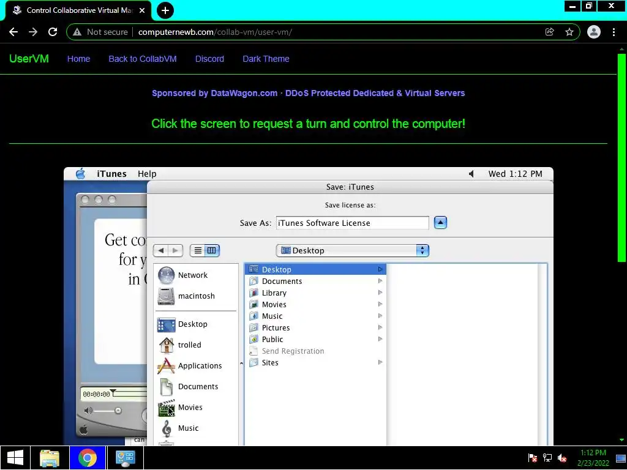627x470 pixels.
Task: Select the Movies folder in column list
Action: (315, 304)
